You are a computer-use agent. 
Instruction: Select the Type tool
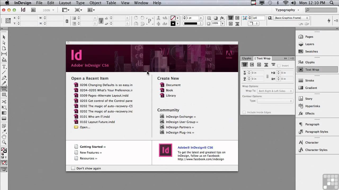pyautogui.click(x=4, y=67)
